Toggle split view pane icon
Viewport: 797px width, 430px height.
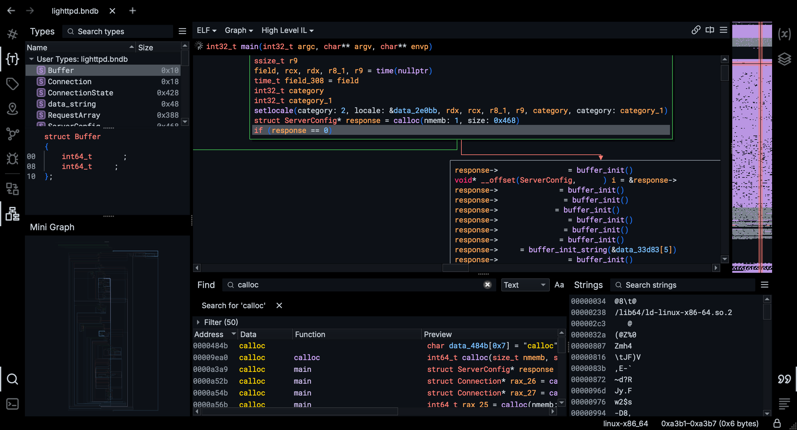[x=710, y=30]
